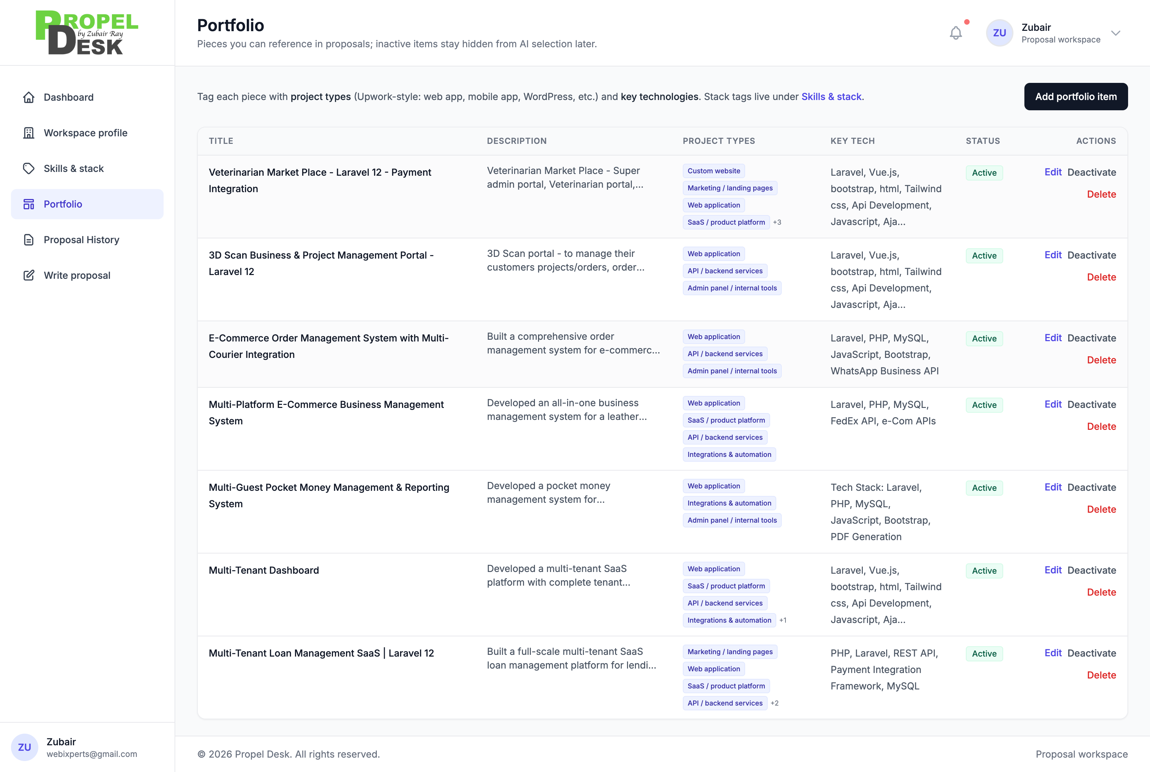Click the Proposal History document icon
The width and height of the screenshot is (1150, 772).
click(29, 240)
